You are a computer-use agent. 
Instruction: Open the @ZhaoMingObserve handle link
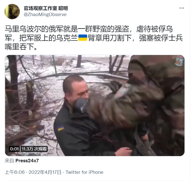tap(45, 15)
